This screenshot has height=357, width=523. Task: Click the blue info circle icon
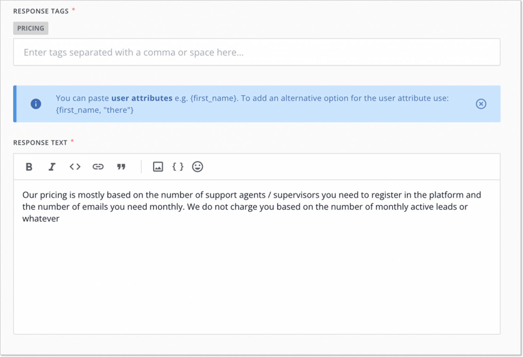pyautogui.click(x=36, y=104)
